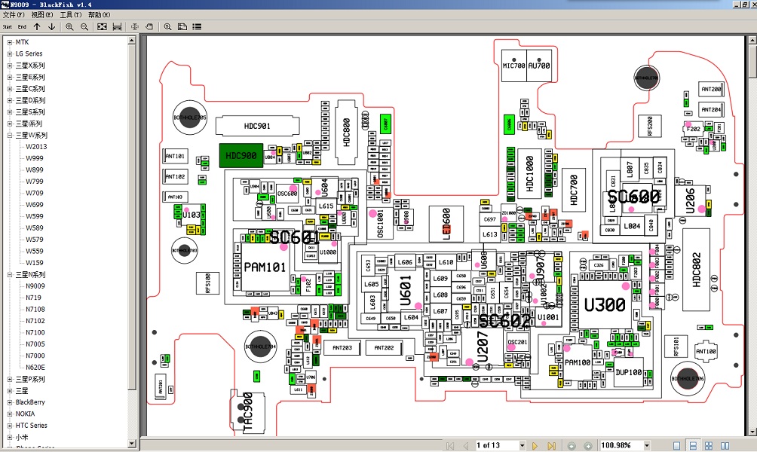Click the Fit to Window icon

click(x=101, y=26)
